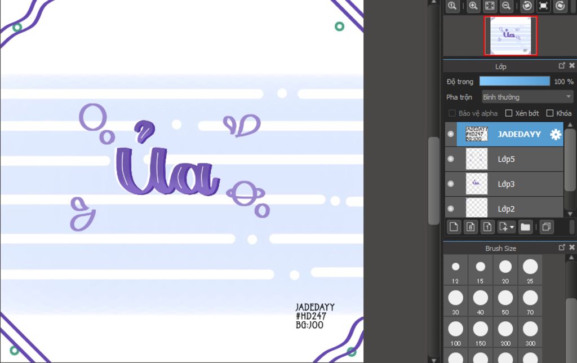
Task: Toggle visibility of JADEDAYY layer
Action: coord(451,134)
